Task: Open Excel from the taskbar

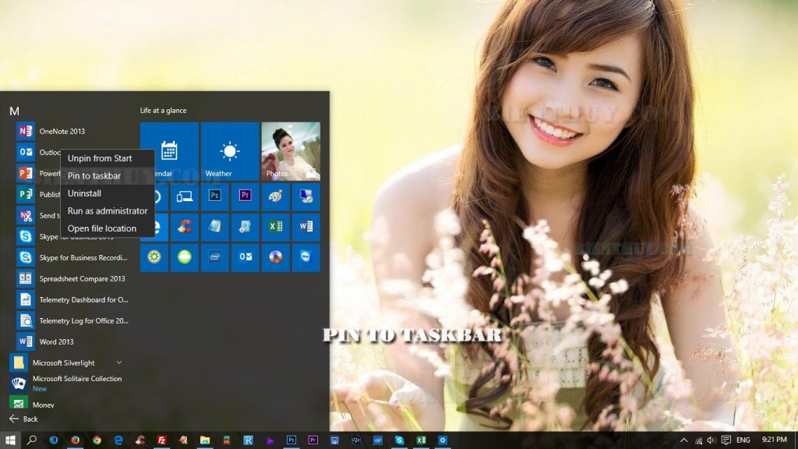Action: 421,440
